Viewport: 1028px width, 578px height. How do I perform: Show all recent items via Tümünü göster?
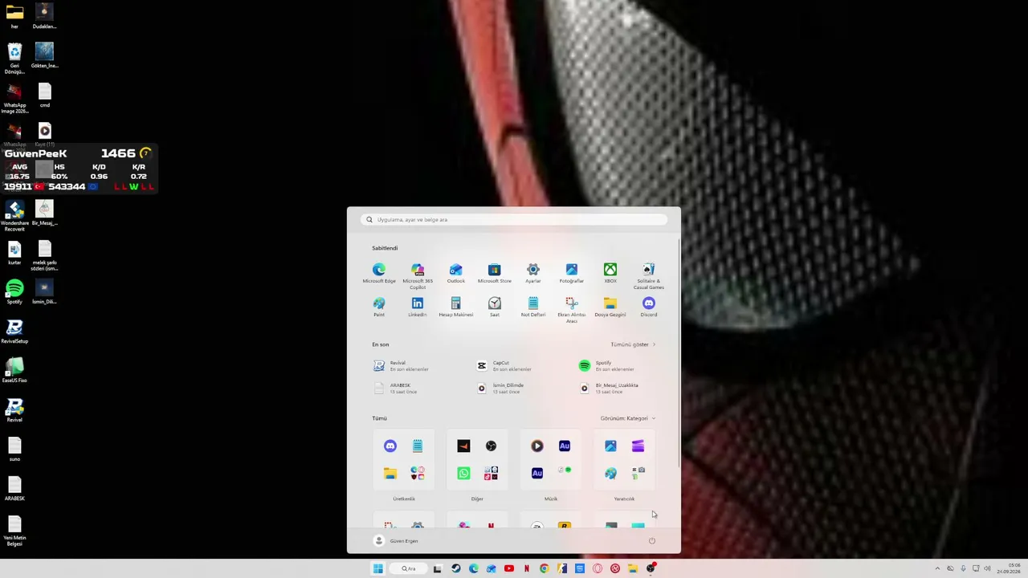coord(633,344)
